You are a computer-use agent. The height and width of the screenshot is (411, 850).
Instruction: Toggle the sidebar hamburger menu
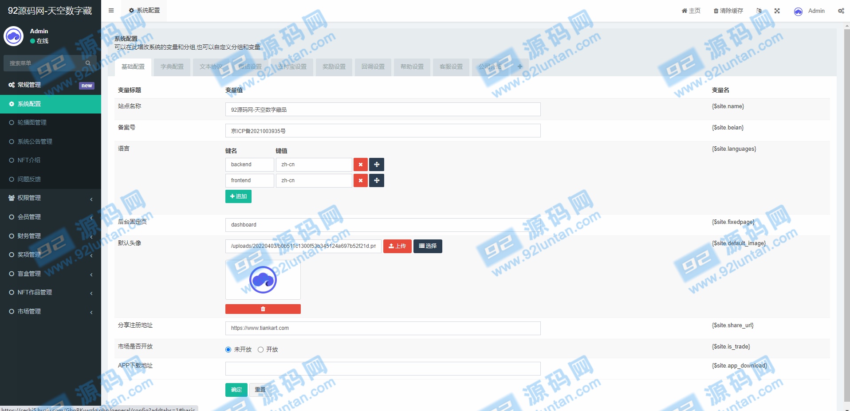click(x=111, y=11)
